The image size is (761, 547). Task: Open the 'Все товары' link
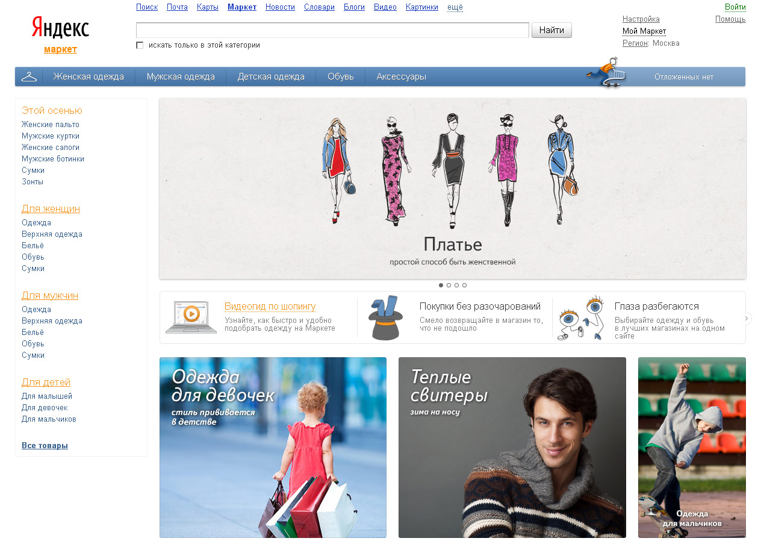point(45,446)
